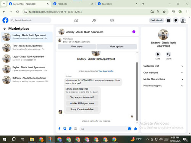The width and height of the screenshot is (191, 143).
Task: Open the Home feed icon
Action: tap(76, 20)
